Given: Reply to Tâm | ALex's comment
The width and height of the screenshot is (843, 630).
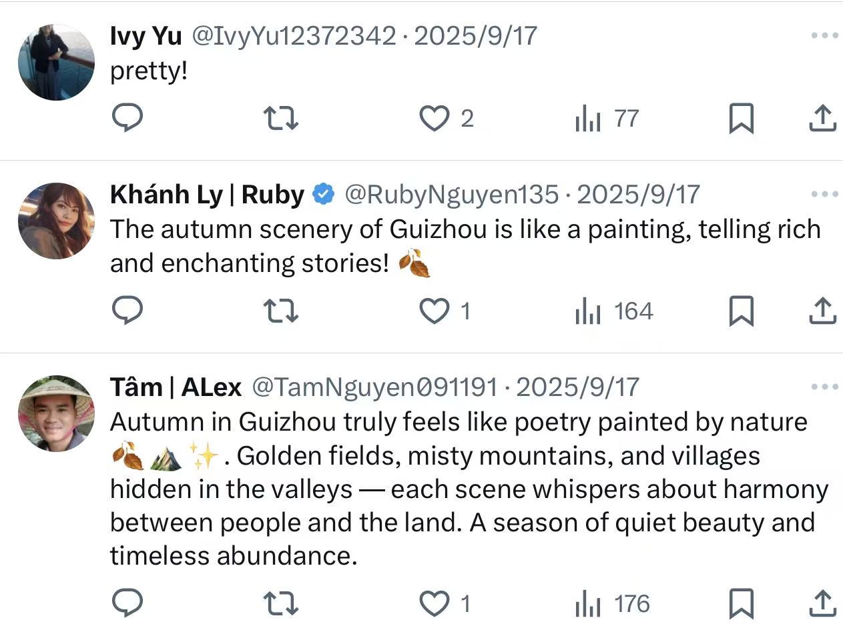Looking at the screenshot, I should (127, 603).
